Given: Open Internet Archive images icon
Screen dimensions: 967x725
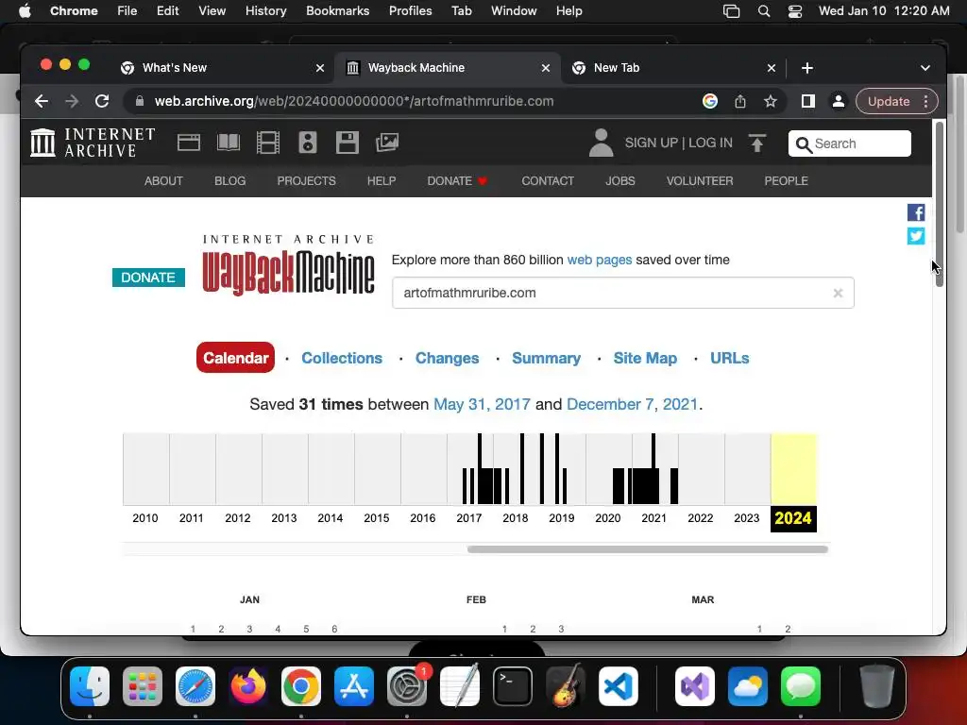Looking at the screenshot, I should (387, 143).
